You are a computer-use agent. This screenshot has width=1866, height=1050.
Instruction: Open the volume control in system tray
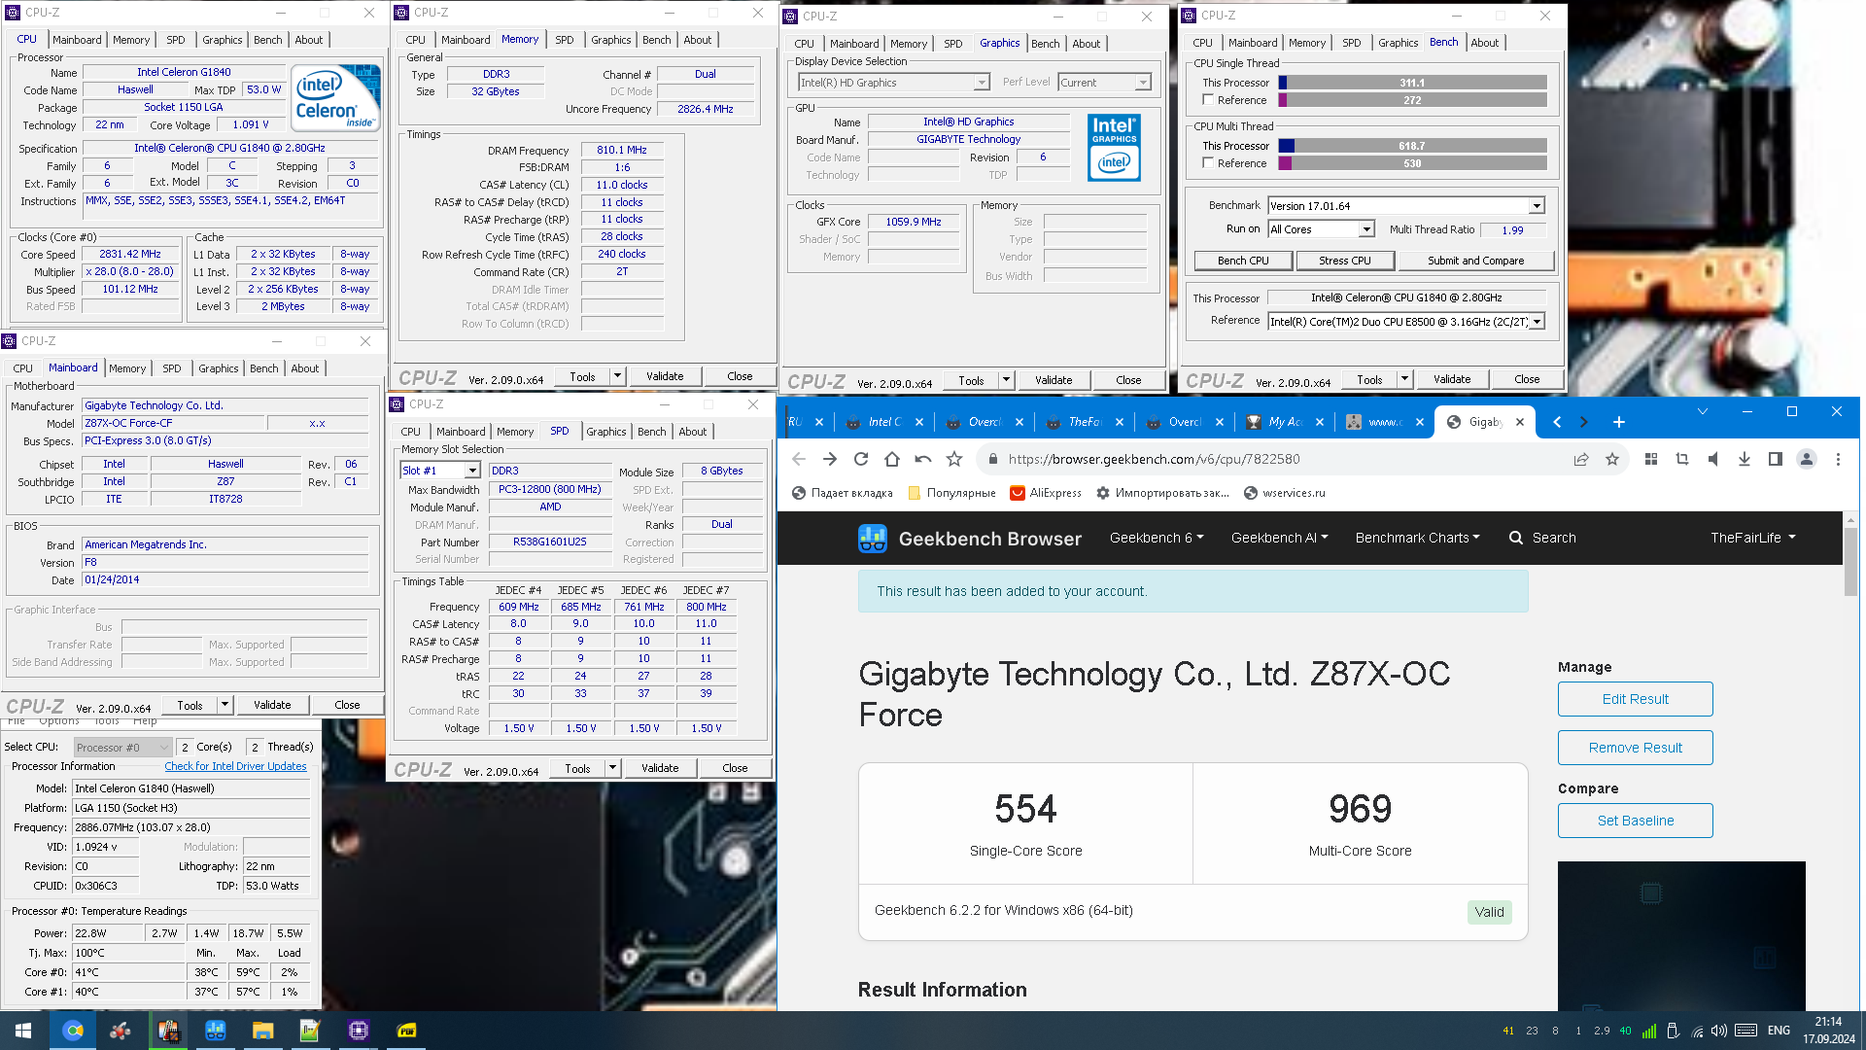click(x=1719, y=1031)
